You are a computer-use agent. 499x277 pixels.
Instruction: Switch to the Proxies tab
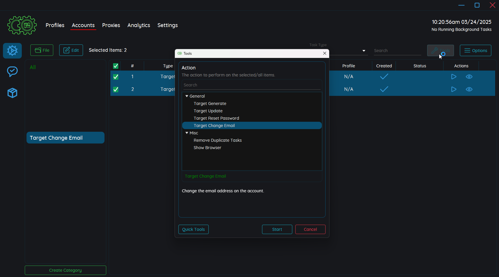(111, 25)
